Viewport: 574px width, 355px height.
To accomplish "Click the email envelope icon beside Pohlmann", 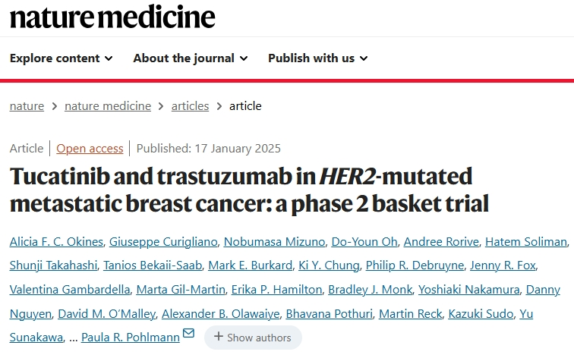I will point(188,333).
